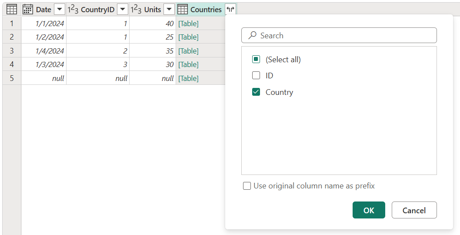This screenshot has height=235, width=460.
Task: Select row number 1
Action: pyautogui.click(x=12, y=23)
